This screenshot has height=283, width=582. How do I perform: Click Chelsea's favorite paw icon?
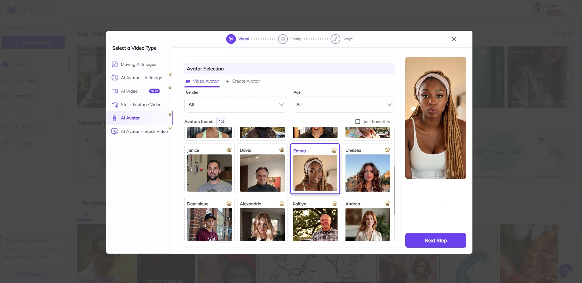coord(387,150)
